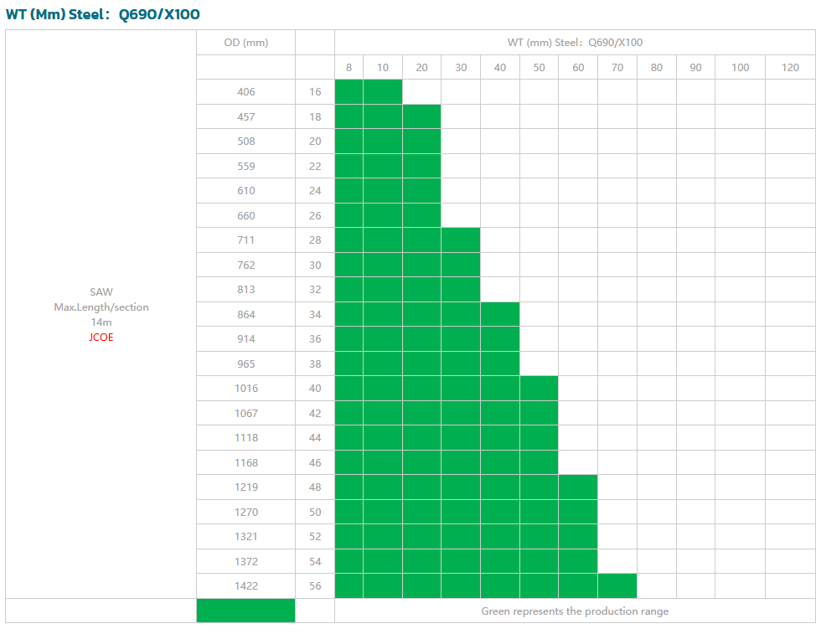Select the inch size 16 cell
The height and width of the screenshot is (634, 821).
click(x=315, y=92)
